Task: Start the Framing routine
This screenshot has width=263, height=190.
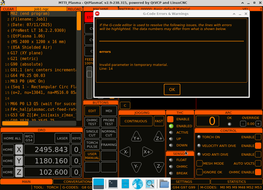Action: pyautogui.click(x=109, y=144)
